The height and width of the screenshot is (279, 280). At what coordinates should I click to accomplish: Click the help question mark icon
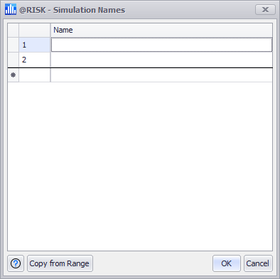click(x=16, y=263)
